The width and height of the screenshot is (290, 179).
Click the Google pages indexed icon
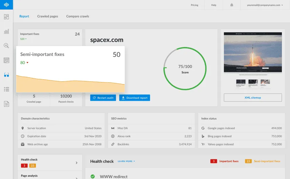pos(203,128)
